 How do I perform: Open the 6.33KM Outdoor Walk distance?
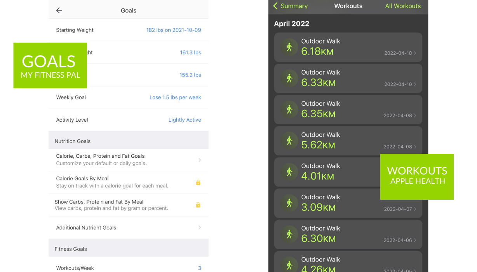pos(319,82)
